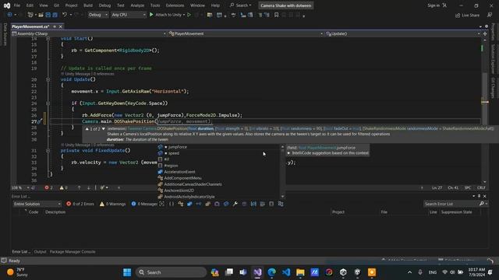Click the green Attach to Unity button

click(x=167, y=15)
